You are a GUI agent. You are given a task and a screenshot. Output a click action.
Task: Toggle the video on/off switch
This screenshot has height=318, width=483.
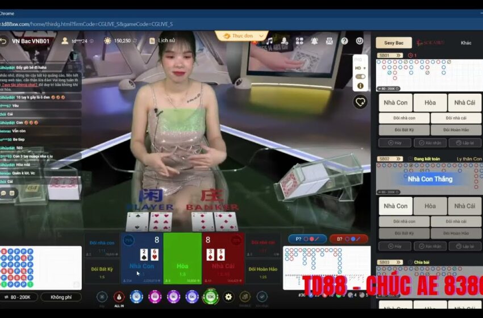point(360,76)
